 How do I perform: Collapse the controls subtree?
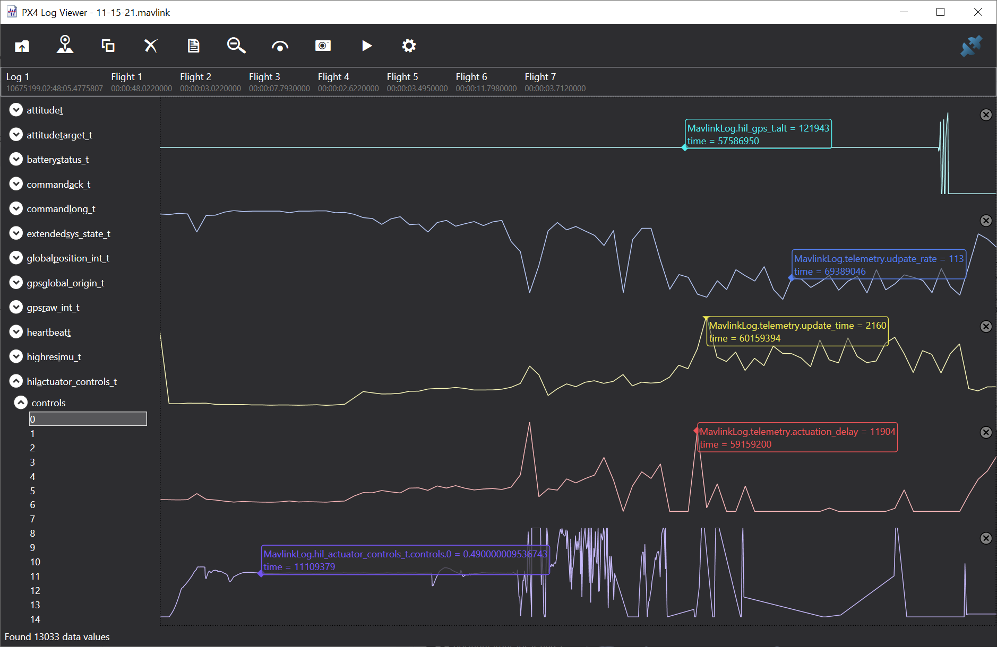click(21, 402)
